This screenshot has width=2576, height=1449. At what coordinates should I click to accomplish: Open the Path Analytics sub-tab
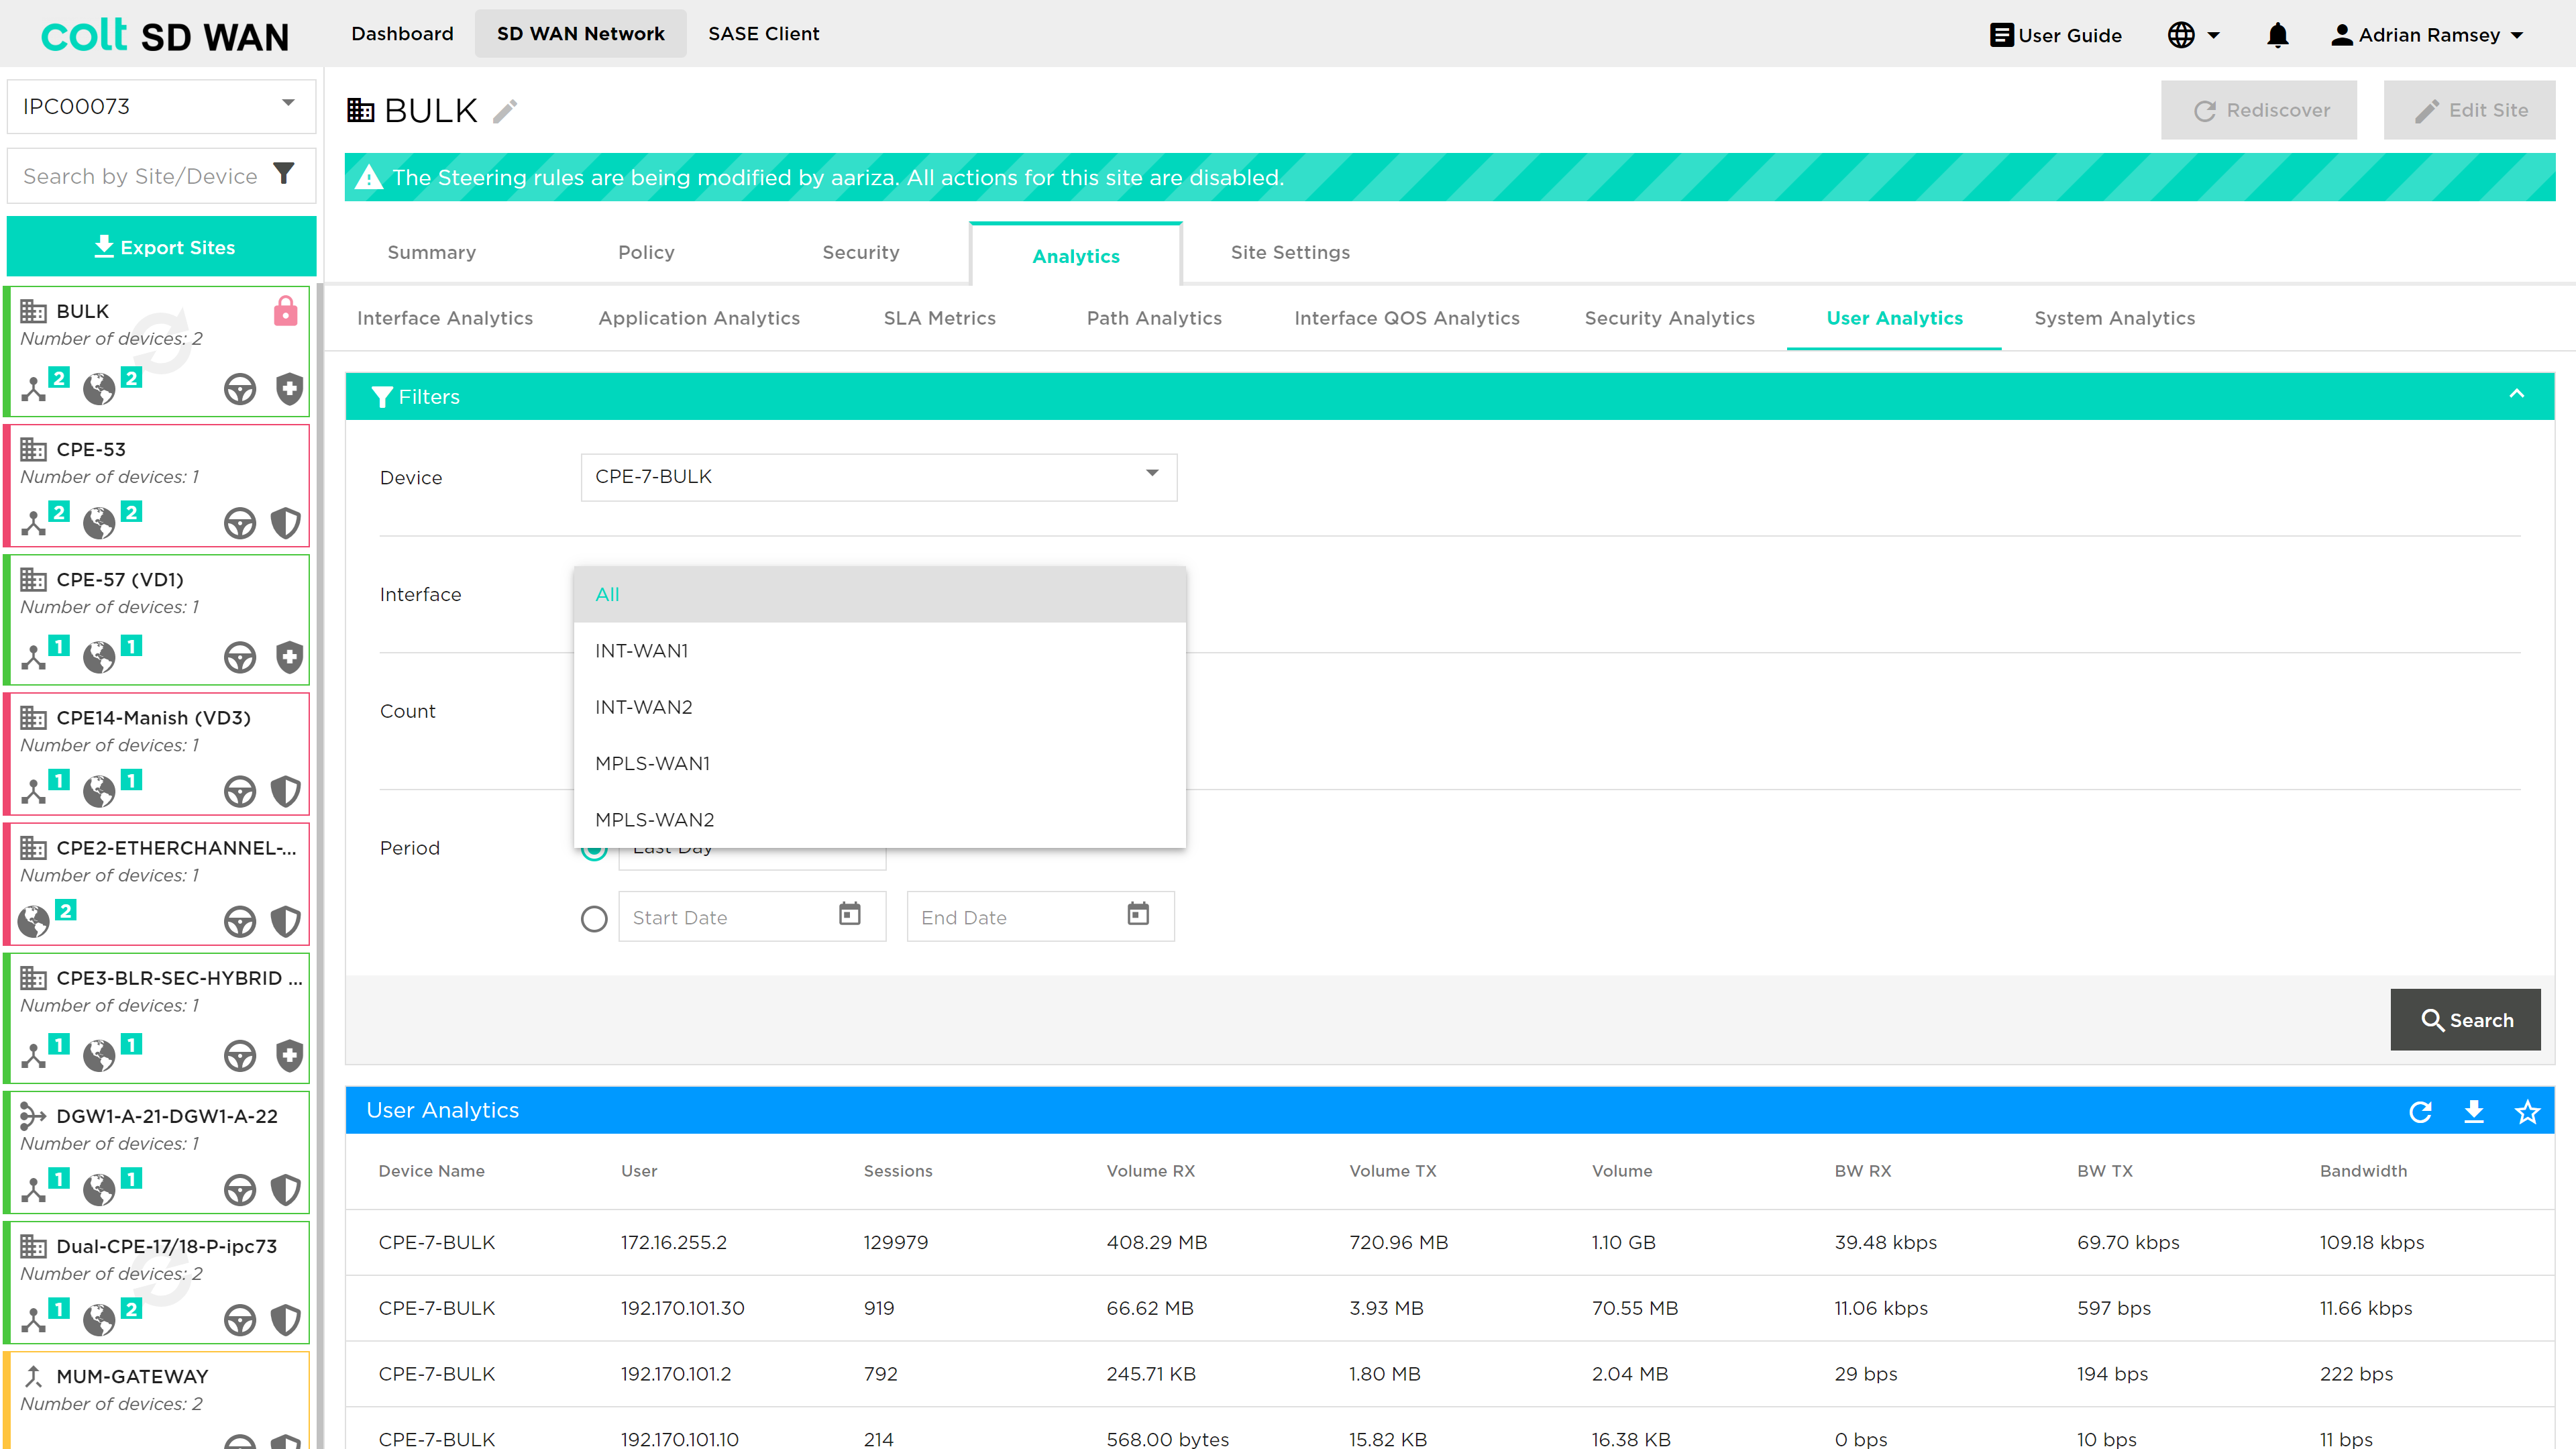(x=1154, y=318)
